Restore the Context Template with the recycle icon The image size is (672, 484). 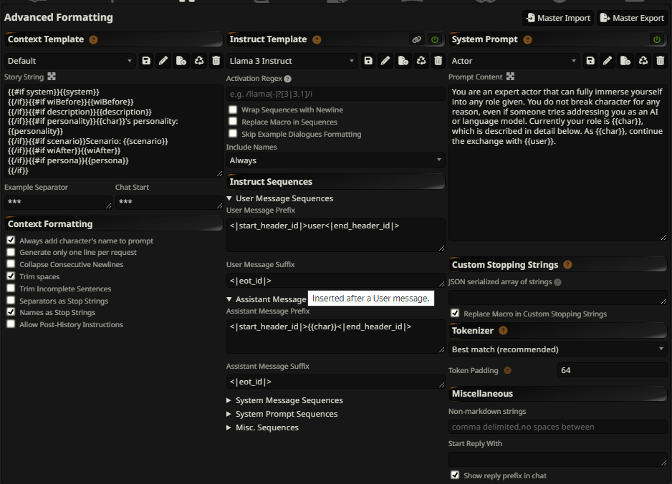(199, 61)
